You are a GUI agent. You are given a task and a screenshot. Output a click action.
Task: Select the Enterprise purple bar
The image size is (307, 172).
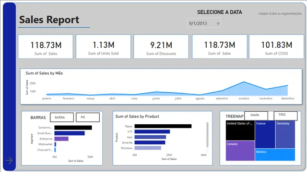61,139
